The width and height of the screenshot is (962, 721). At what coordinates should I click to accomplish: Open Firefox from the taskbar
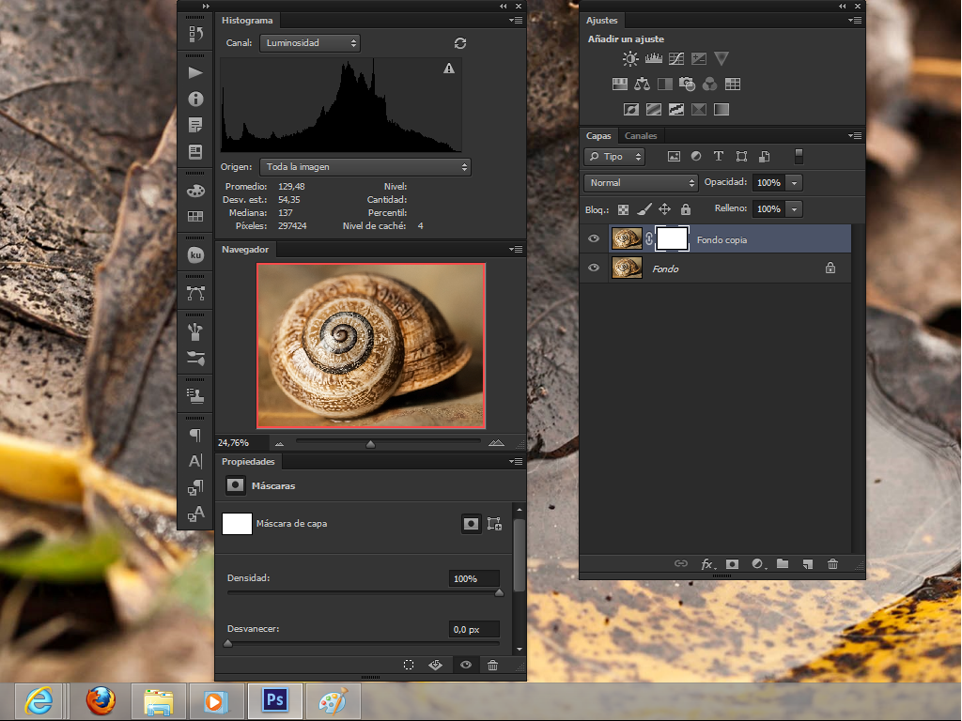pos(100,700)
